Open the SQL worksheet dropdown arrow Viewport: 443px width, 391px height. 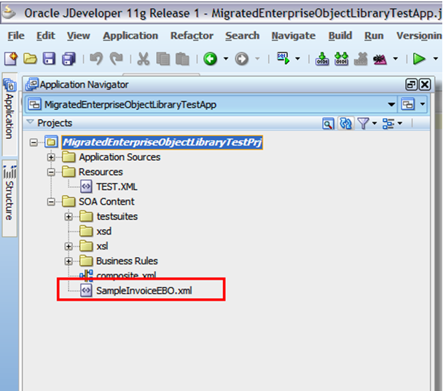pyautogui.click(x=297, y=59)
